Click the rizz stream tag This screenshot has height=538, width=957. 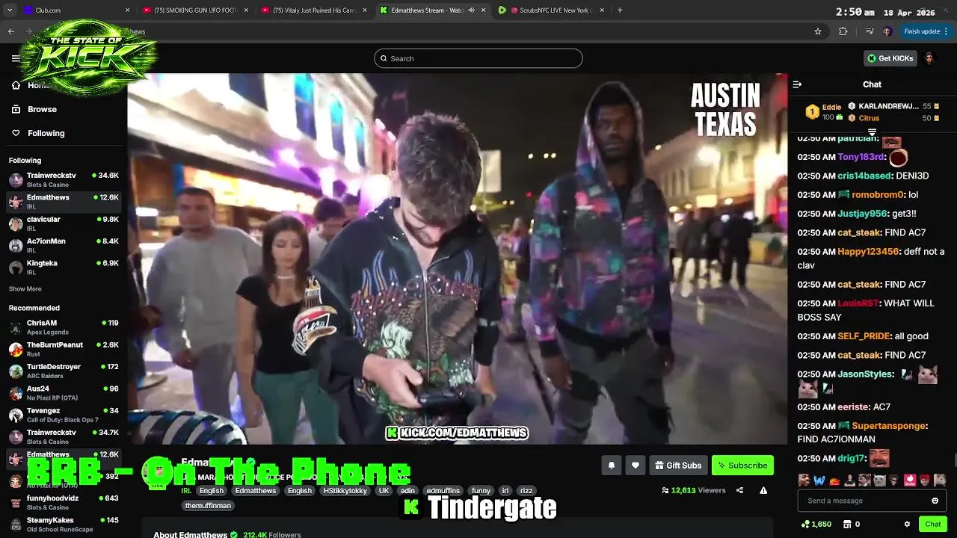coord(526,491)
